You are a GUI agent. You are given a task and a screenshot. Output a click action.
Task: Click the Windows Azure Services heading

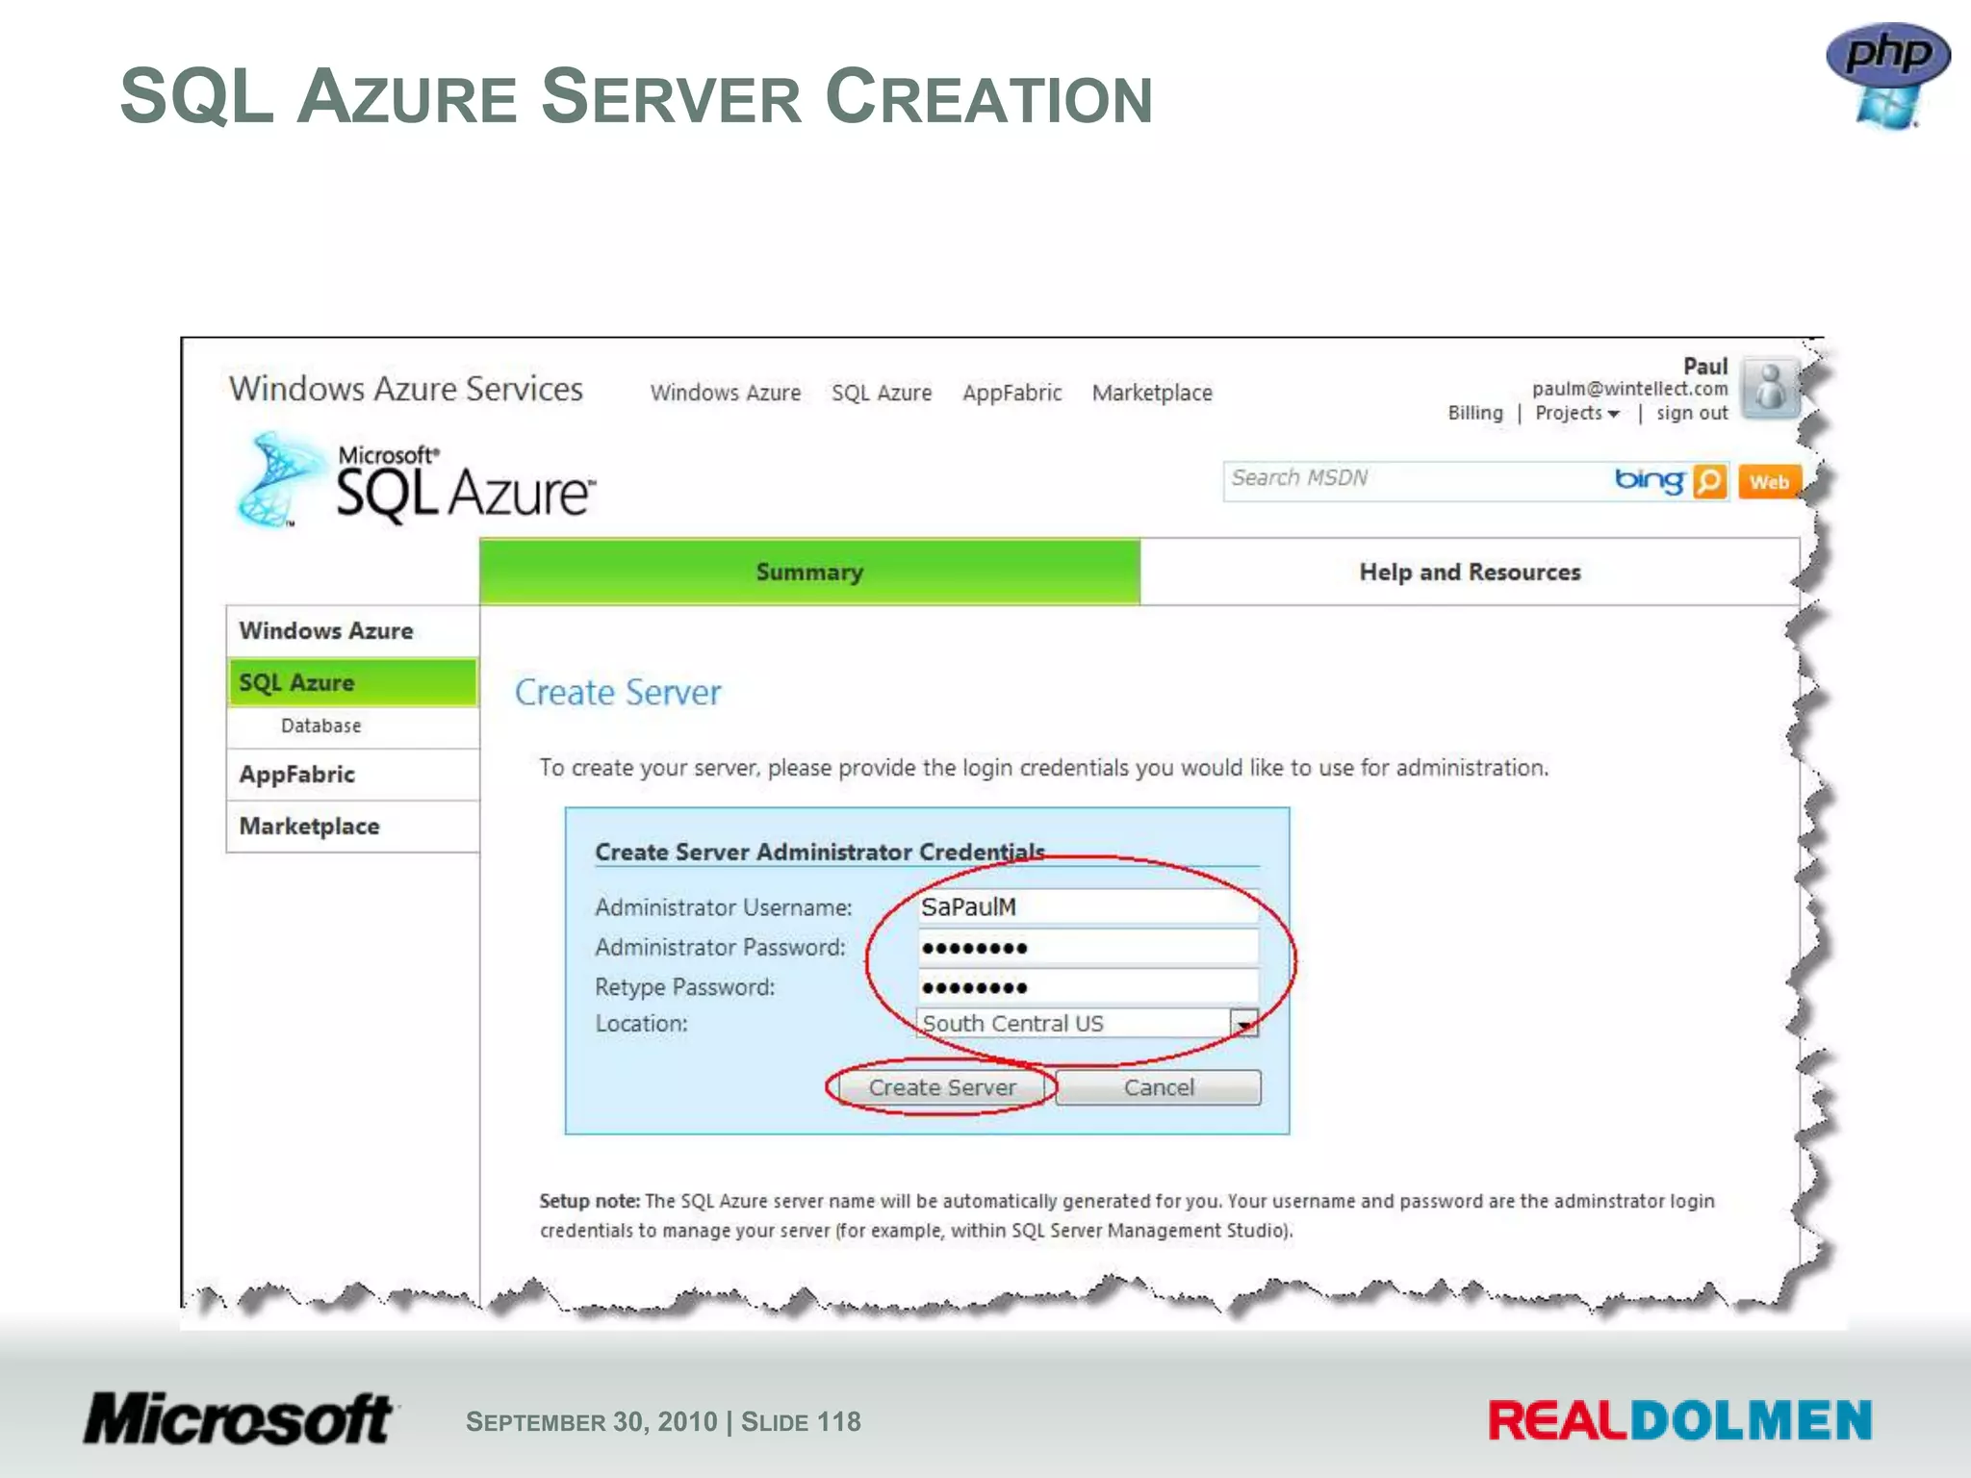coord(406,389)
